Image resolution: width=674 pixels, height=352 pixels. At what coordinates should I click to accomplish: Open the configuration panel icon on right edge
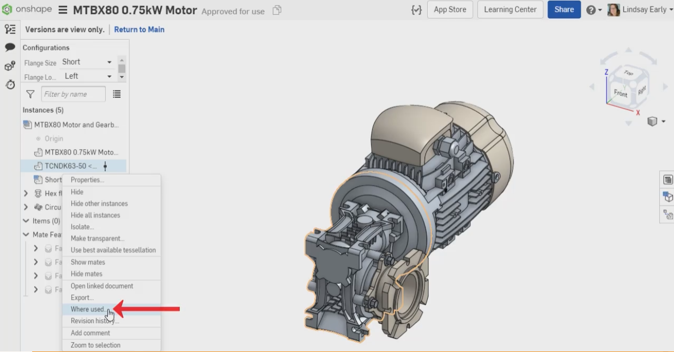[x=667, y=197]
